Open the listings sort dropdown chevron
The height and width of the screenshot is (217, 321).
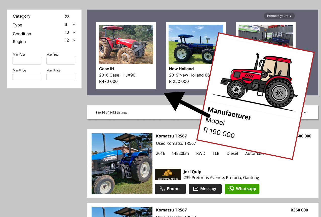point(305,113)
